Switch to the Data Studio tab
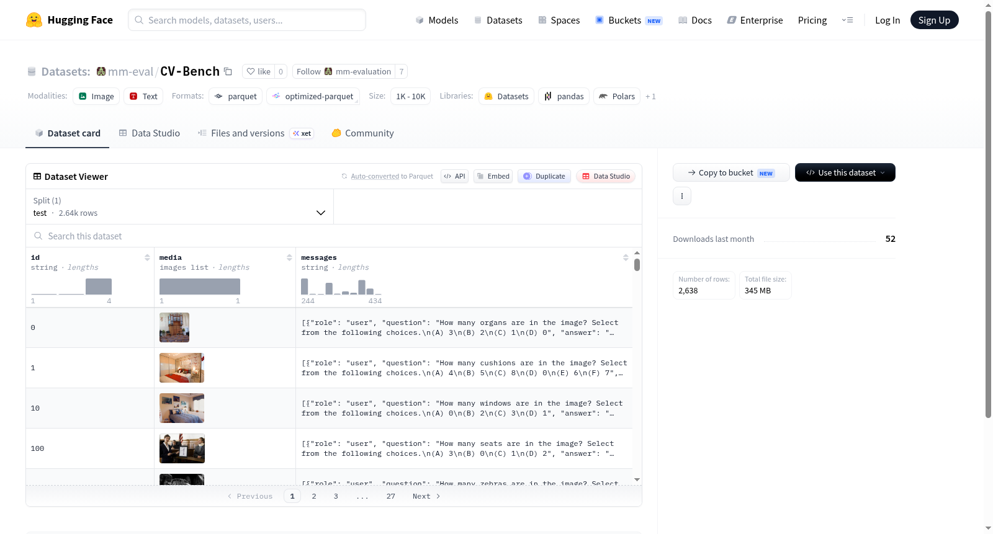 click(x=150, y=133)
